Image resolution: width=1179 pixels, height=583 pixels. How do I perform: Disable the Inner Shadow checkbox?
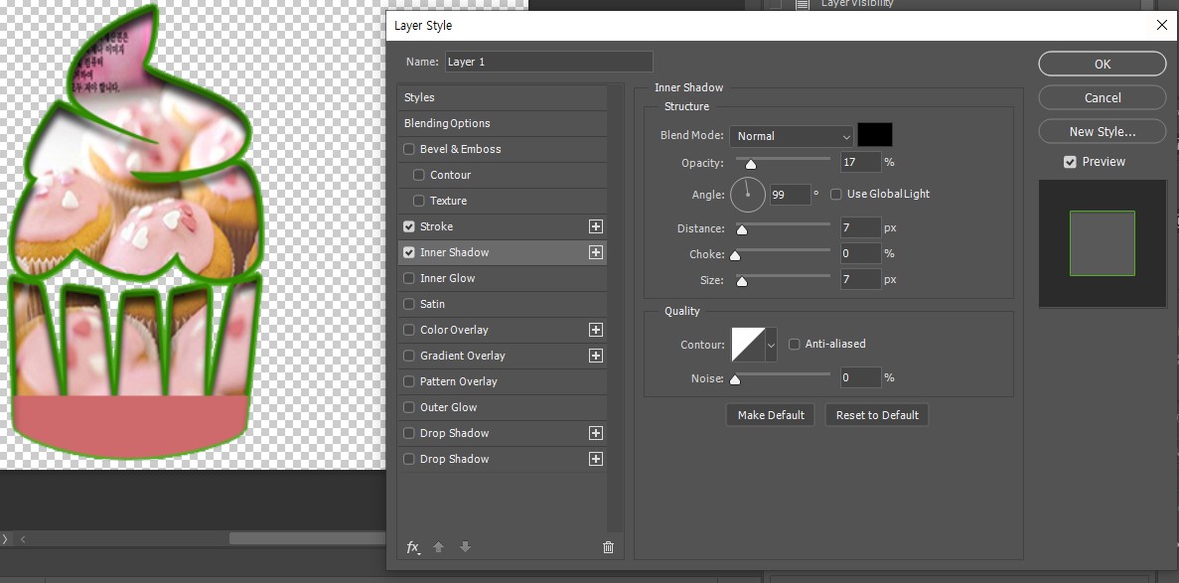pos(409,252)
